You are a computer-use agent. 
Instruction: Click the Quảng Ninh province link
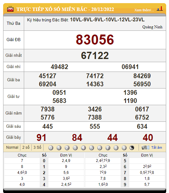coord(152,27)
